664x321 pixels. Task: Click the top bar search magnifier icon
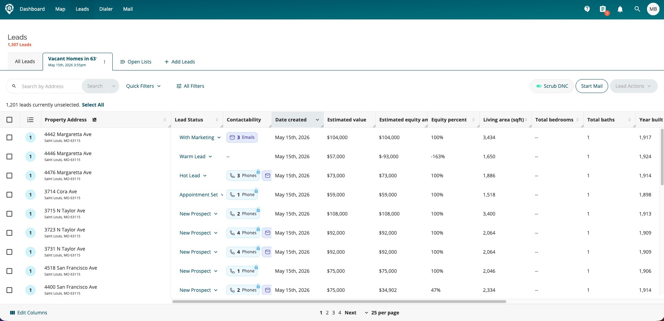[637, 9]
